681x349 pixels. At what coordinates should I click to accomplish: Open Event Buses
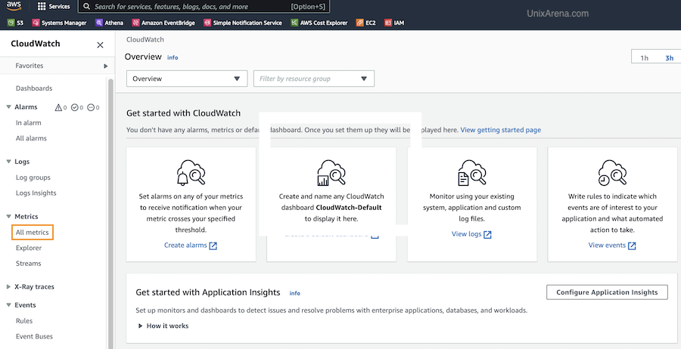click(34, 336)
